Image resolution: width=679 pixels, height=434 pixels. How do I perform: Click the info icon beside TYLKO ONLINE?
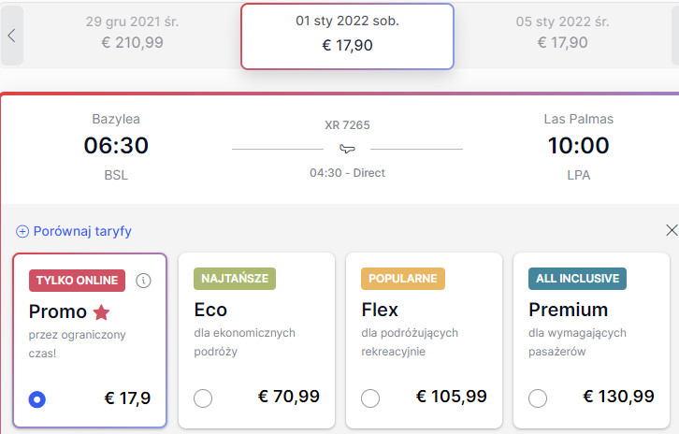coord(143,281)
